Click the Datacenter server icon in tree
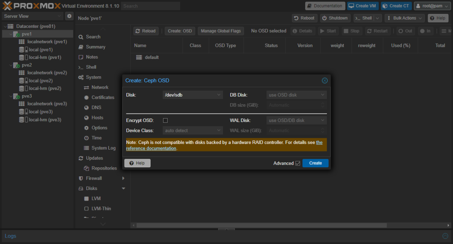Screen dimensions: 453x244 point(11,26)
